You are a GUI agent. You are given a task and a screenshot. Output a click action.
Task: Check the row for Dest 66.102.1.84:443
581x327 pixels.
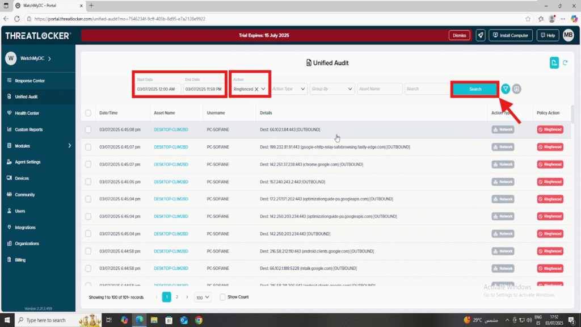point(88,130)
